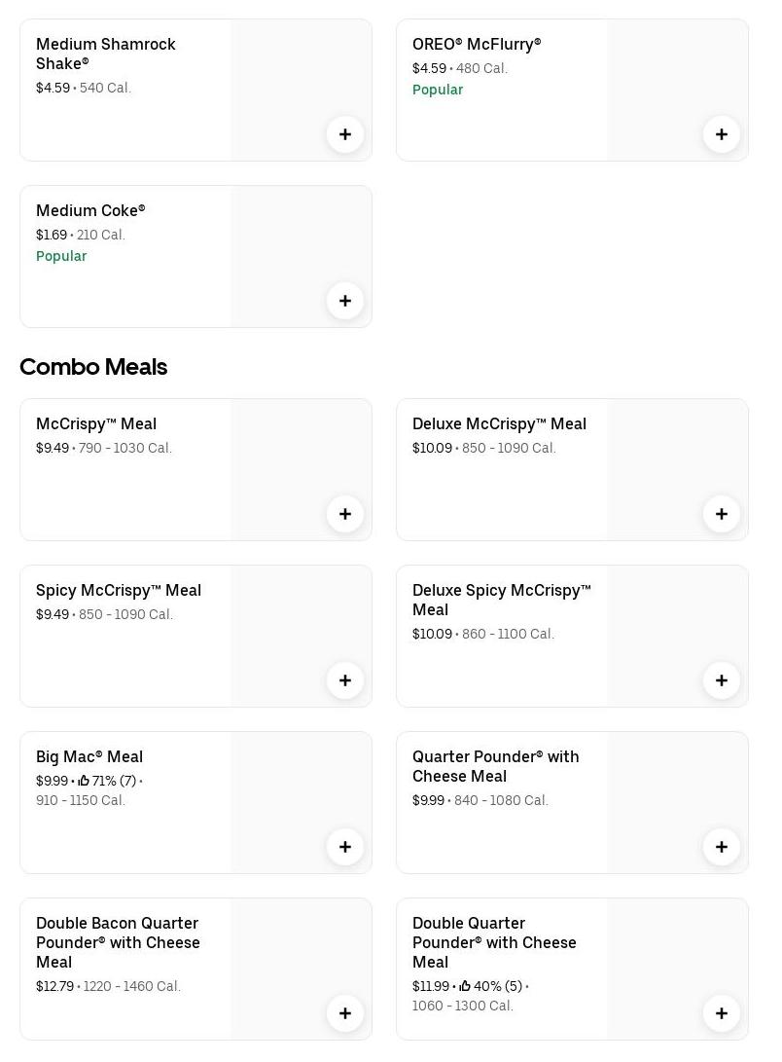
Task: Add Double Bacon Quarter Pounder Meal plus
Action: coord(345,1013)
